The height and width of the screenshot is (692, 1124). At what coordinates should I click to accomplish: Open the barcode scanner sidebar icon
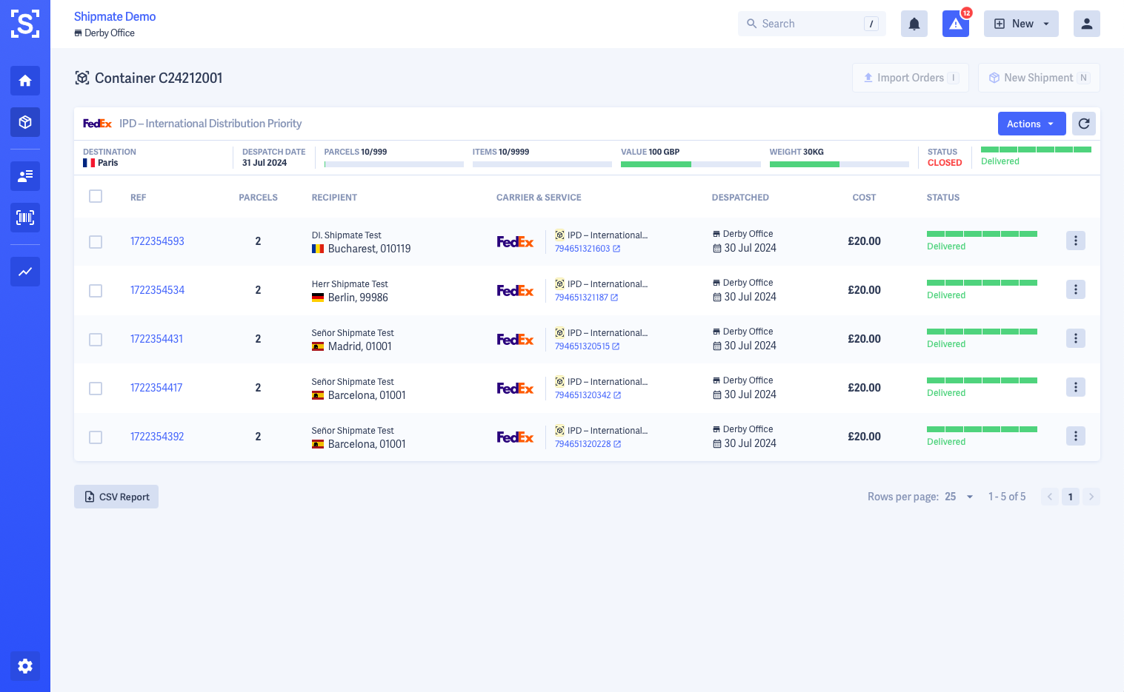click(x=25, y=218)
